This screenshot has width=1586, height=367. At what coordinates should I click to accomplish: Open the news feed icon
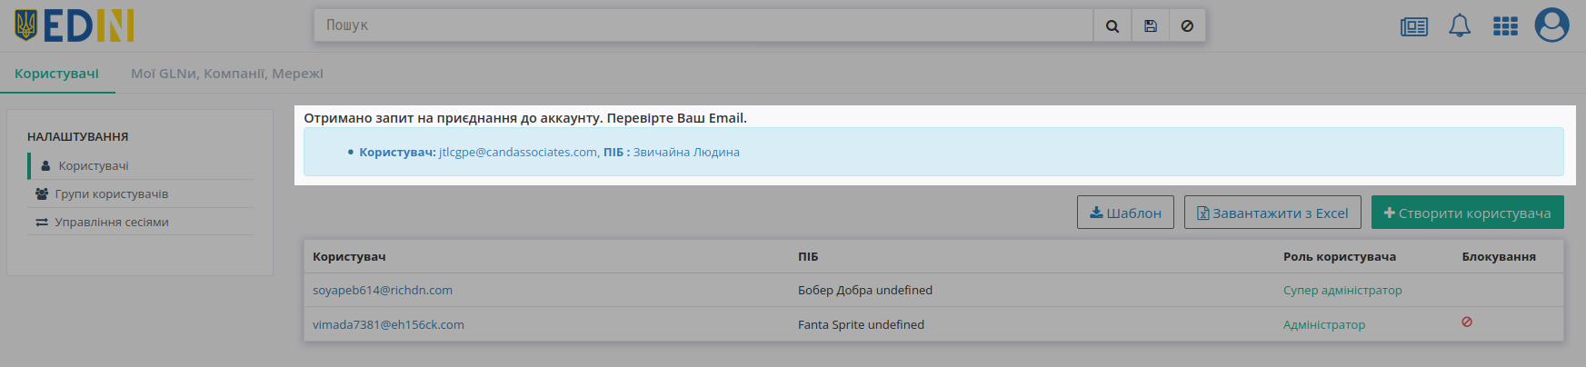point(1414,26)
